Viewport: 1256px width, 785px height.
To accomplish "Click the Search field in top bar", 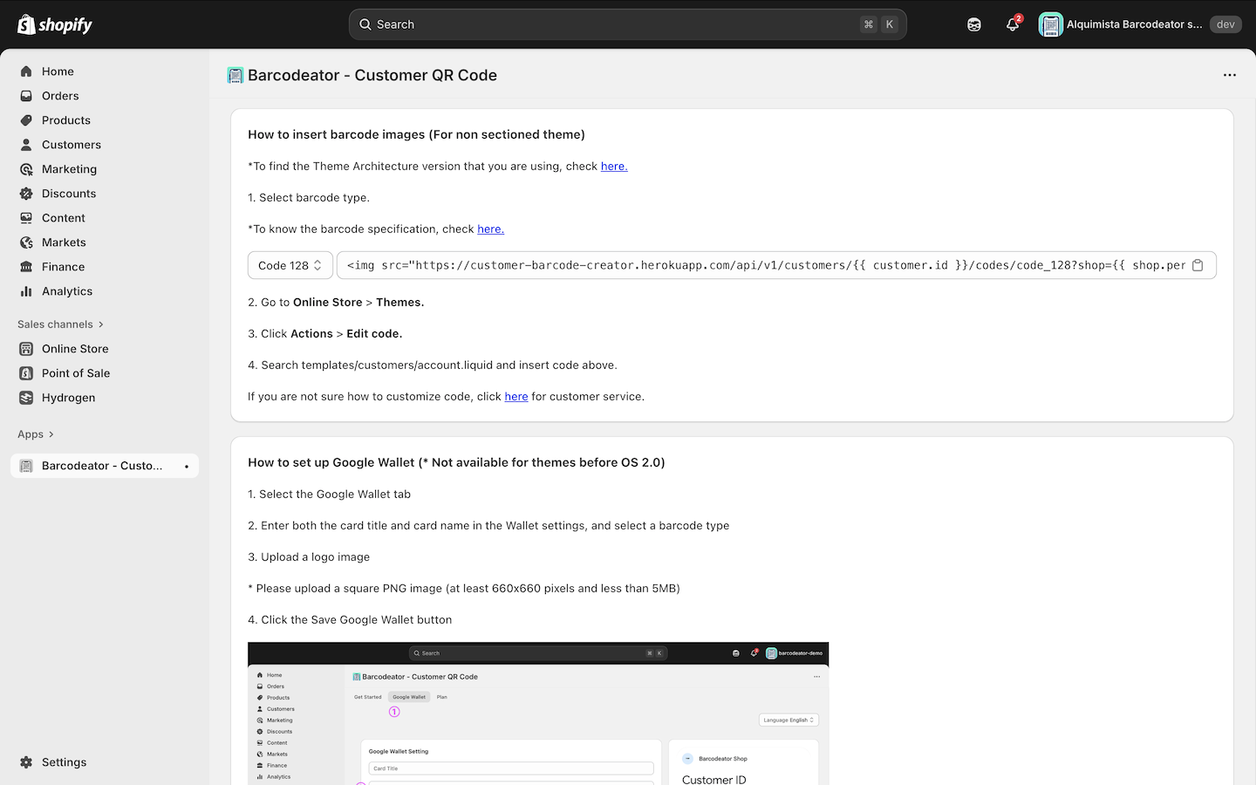I will 611,24.
